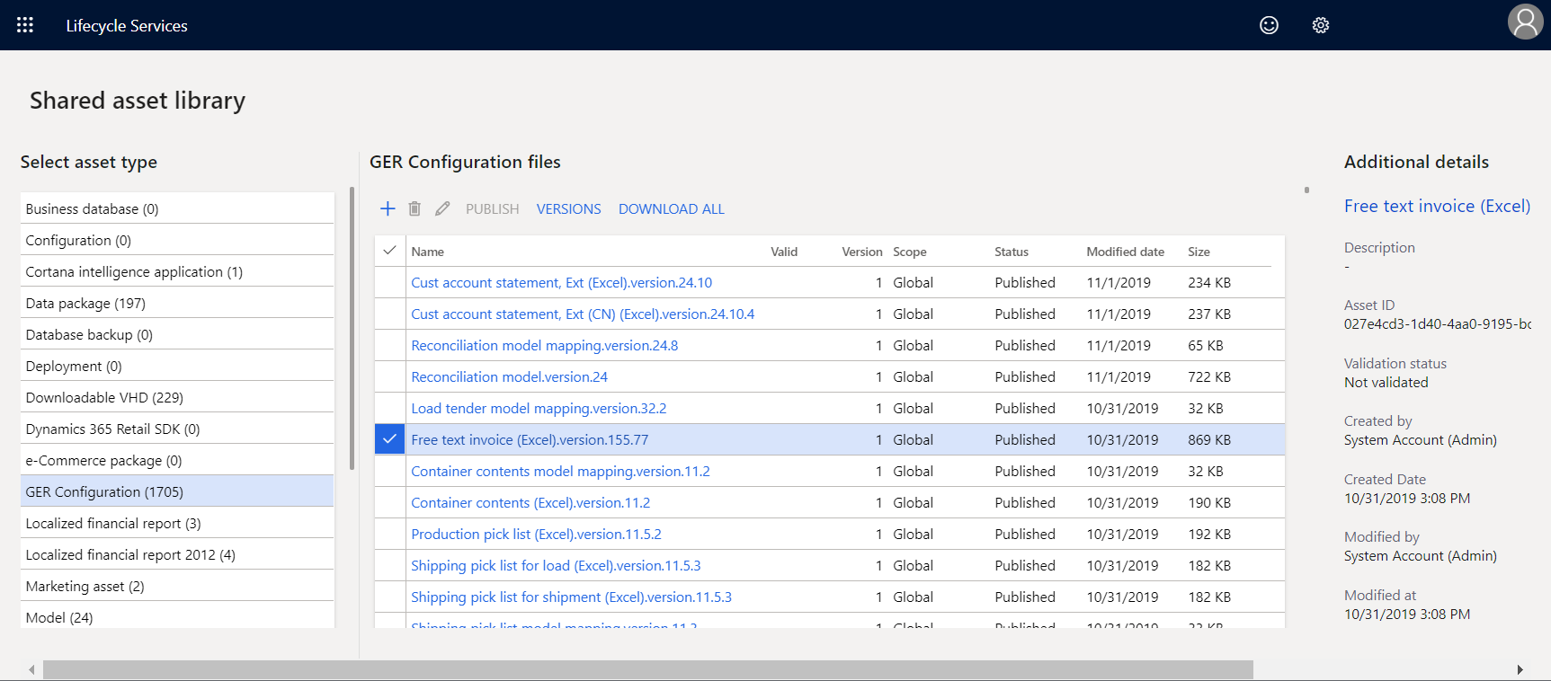Viewport: 1551px width, 681px height.
Task: Open the settings gear icon
Action: pyautogui.click(x=1320, y=25)
